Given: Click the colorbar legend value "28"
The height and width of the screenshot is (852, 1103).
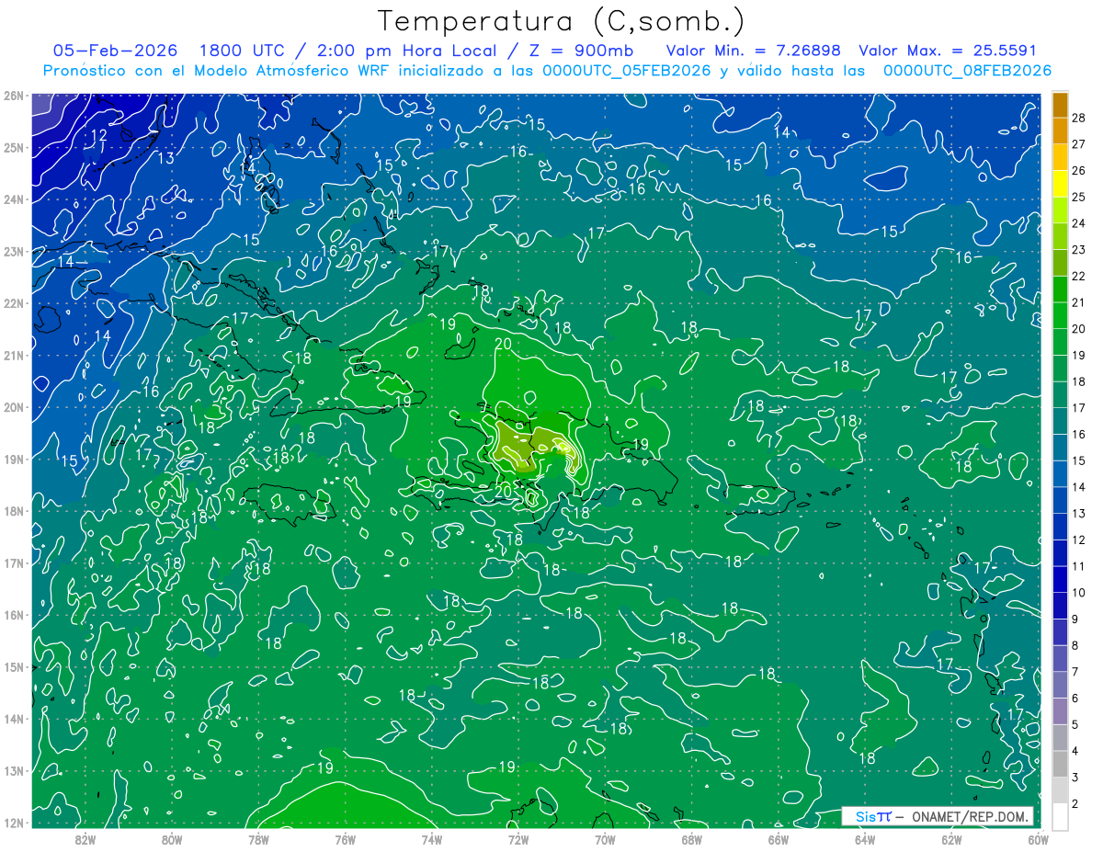Looking at the screenshot, I should click(1078, 118).
